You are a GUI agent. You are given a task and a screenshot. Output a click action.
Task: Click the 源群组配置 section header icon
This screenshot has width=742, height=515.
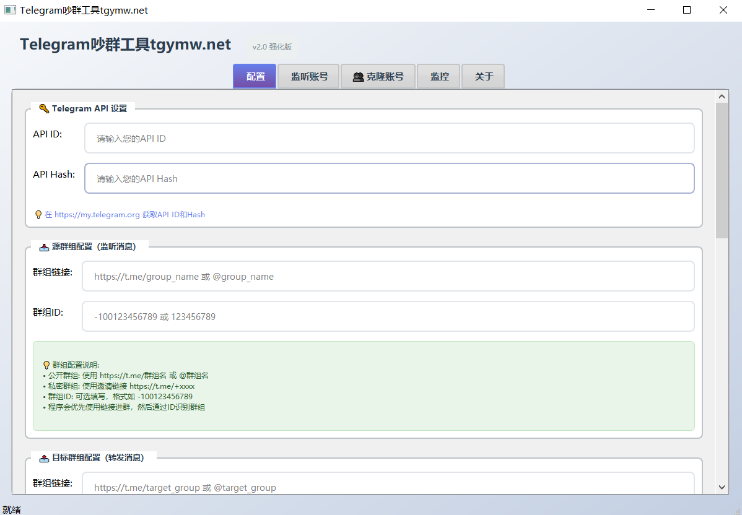44,246
